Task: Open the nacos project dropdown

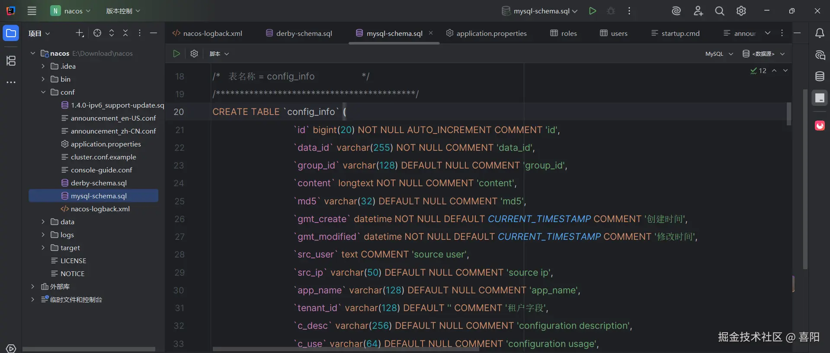Action: [71, 11]
